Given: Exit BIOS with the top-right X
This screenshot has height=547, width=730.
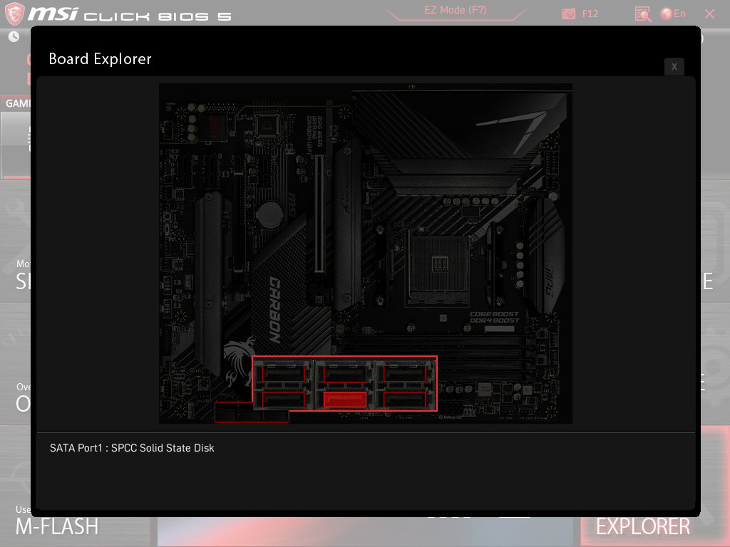Looking at the screenshot, I should 709,14.
